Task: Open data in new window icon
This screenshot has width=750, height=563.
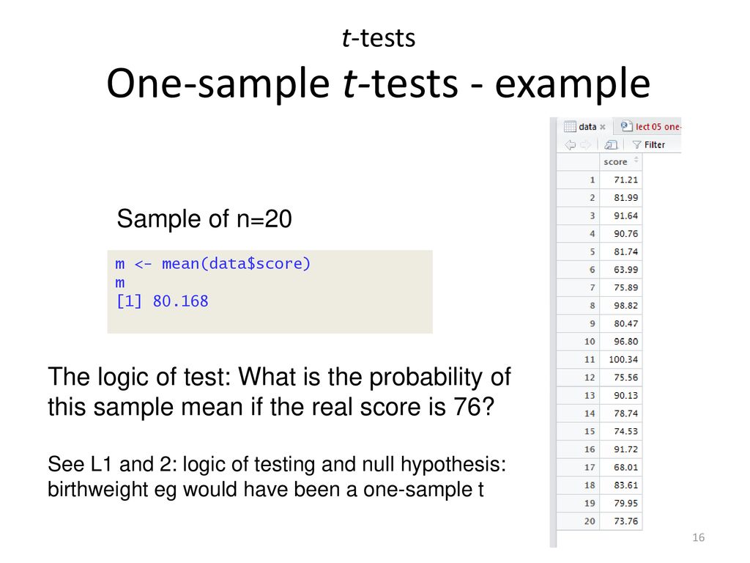Action: [611, 144]
